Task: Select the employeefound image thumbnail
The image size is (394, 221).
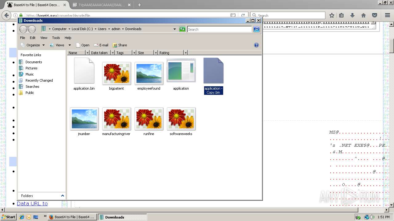Action: click(149, 73)
